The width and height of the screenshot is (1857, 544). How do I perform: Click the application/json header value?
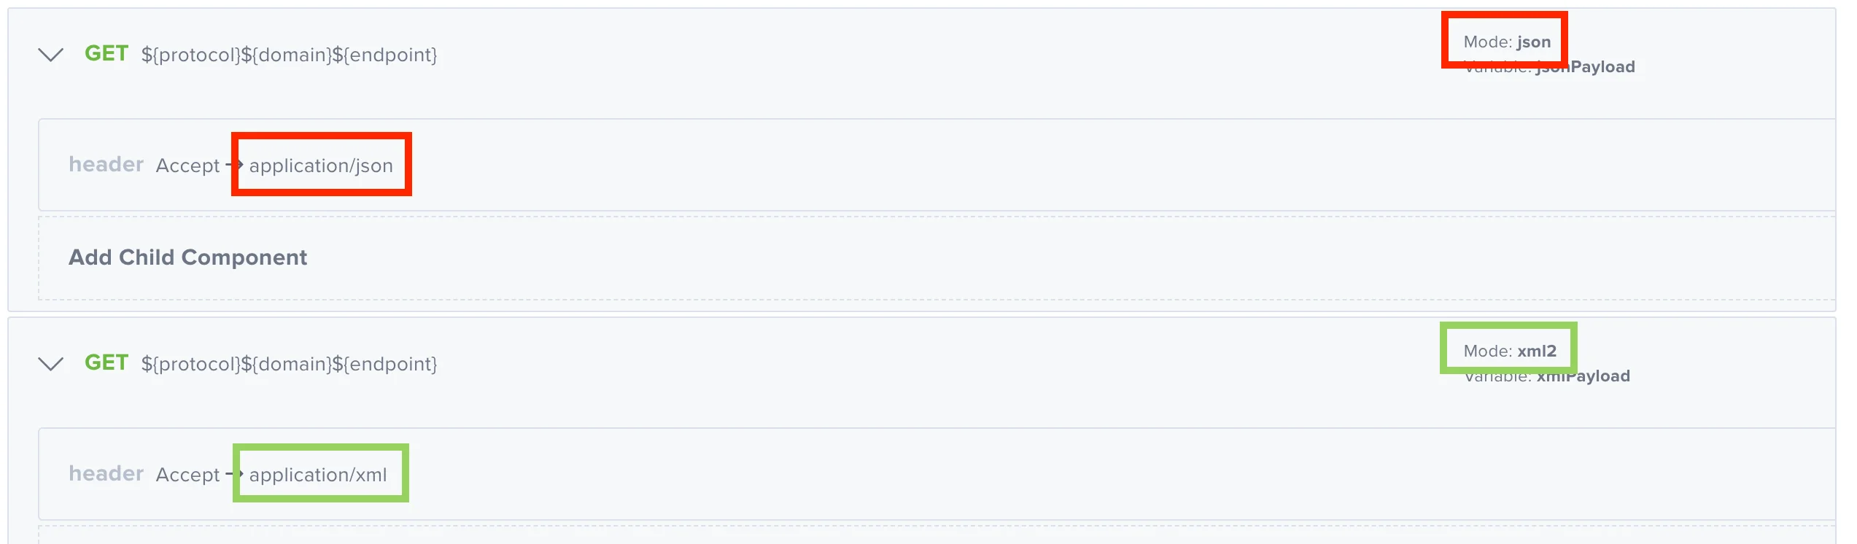tap(321, 166)
